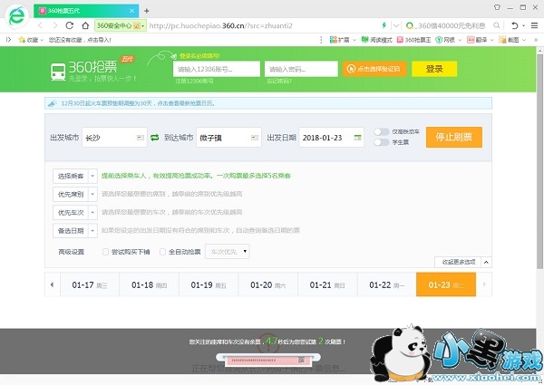This screenshot has height=385, width=544.
Task: Open a new tab with plus icon
Action: (x=147, y=11)
